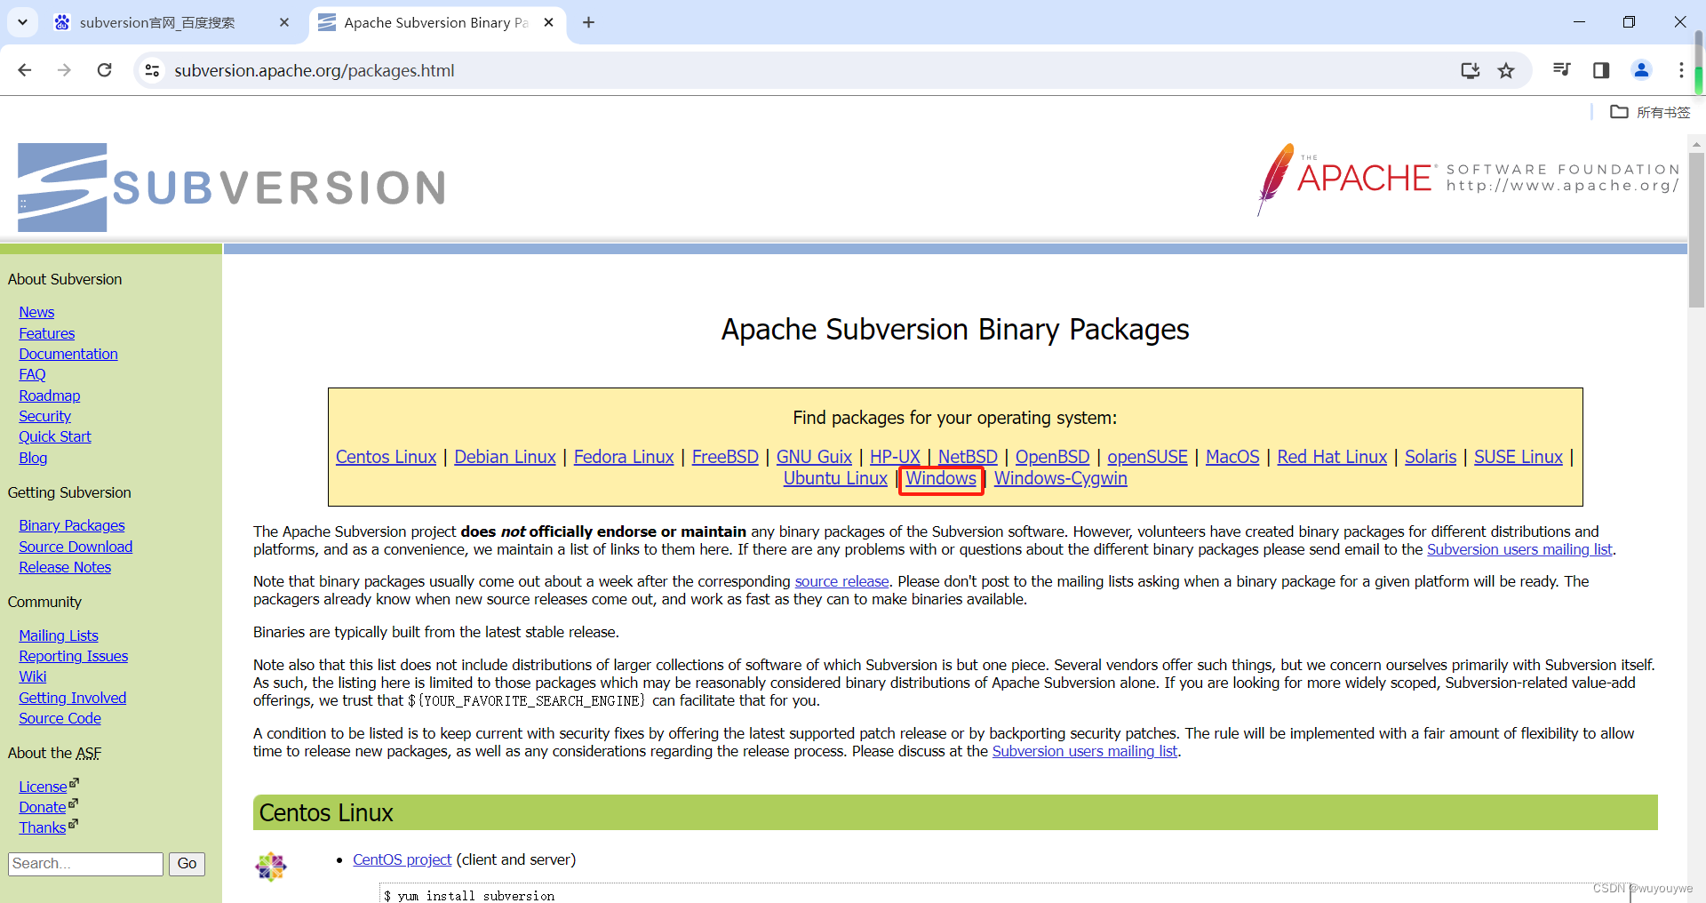Go back to the previous page
This screenshot has width=1706, height=903.
click(x=25, y=70)
